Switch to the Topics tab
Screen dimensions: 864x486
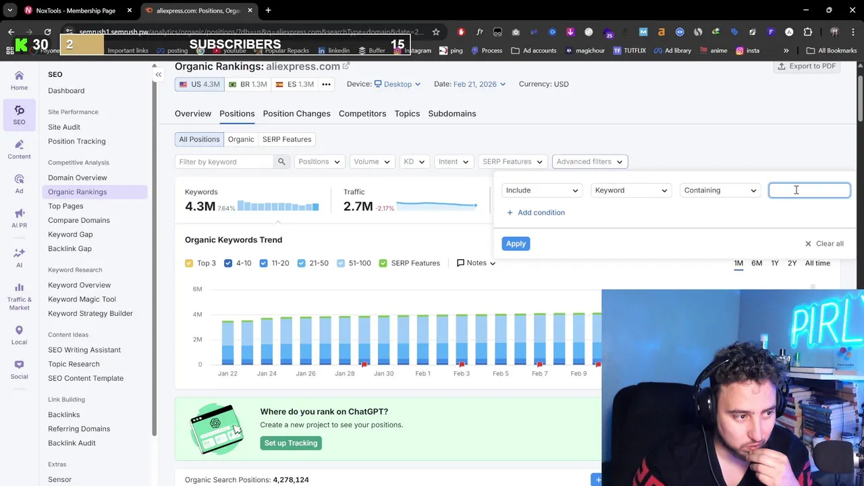[x=407, y=113]
